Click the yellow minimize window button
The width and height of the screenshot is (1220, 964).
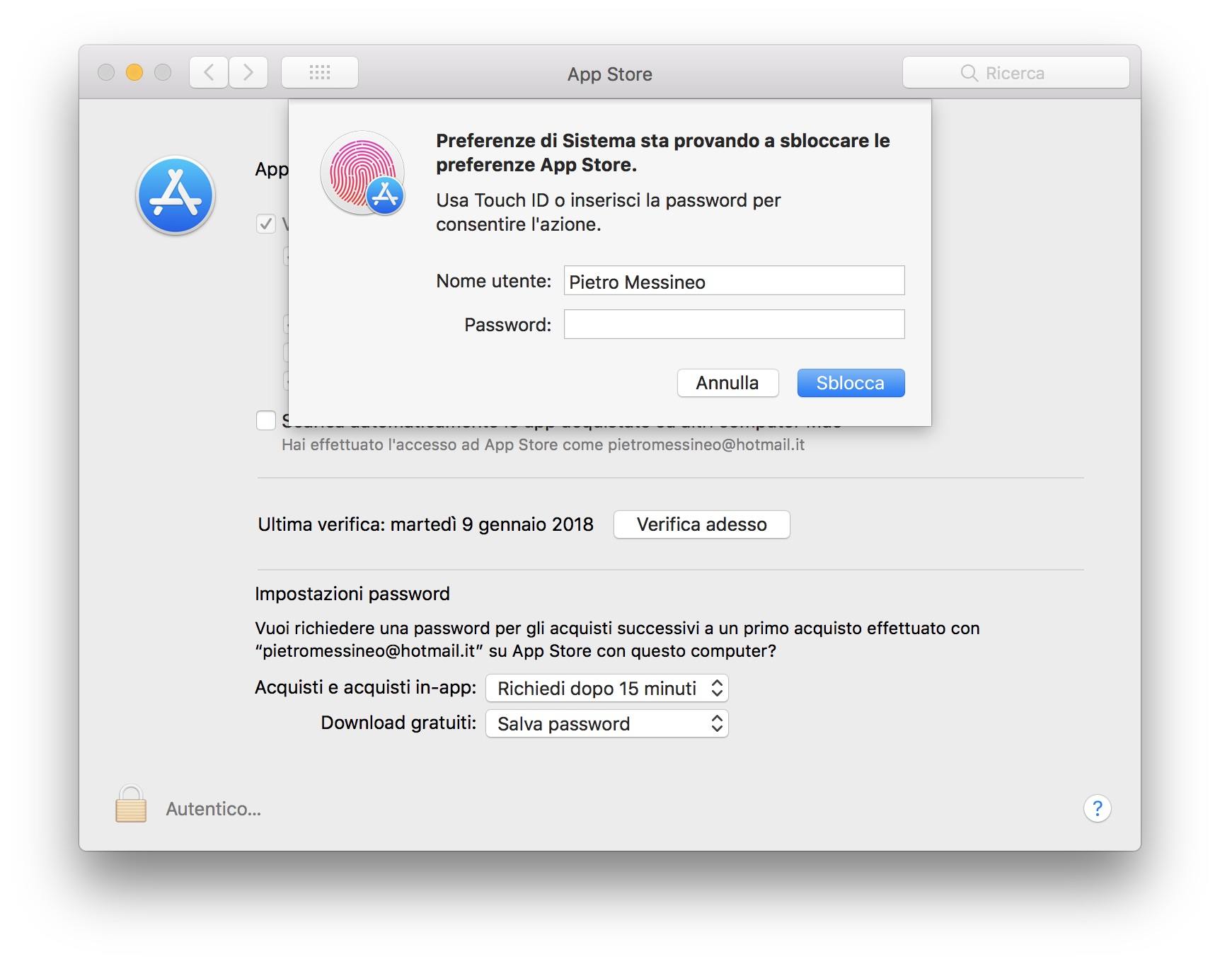tap(134, 72)
